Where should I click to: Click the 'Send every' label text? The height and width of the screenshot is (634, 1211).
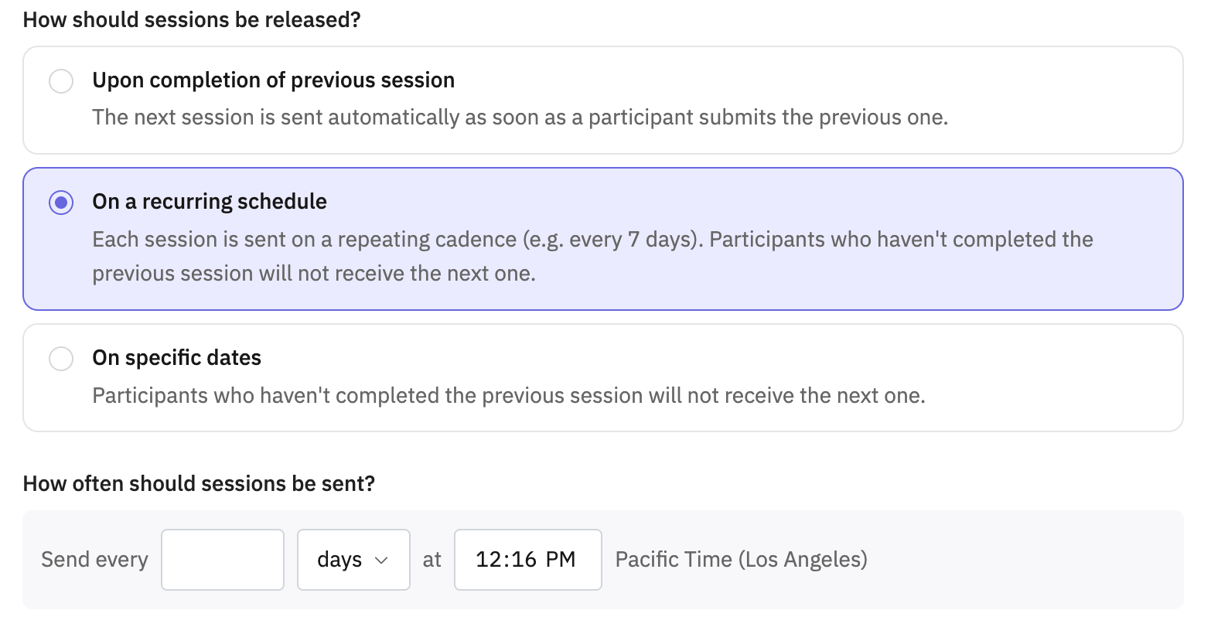[94, 560]
